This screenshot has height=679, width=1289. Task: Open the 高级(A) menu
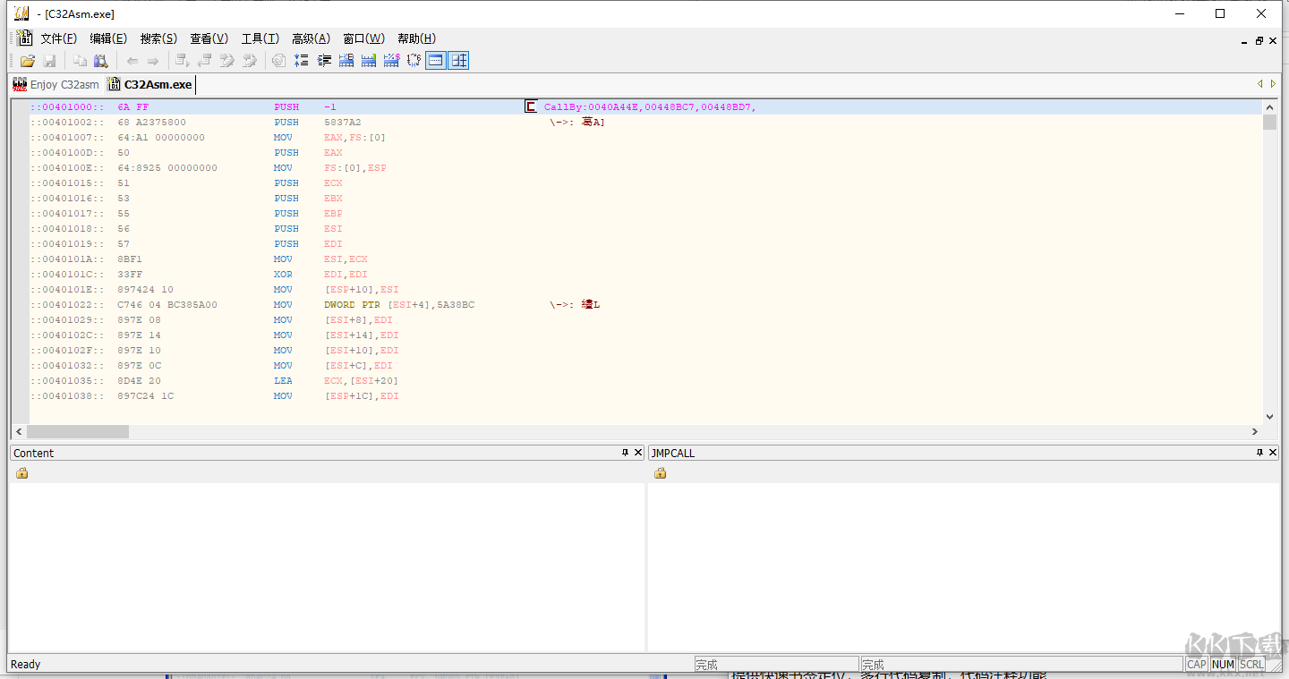311,38
